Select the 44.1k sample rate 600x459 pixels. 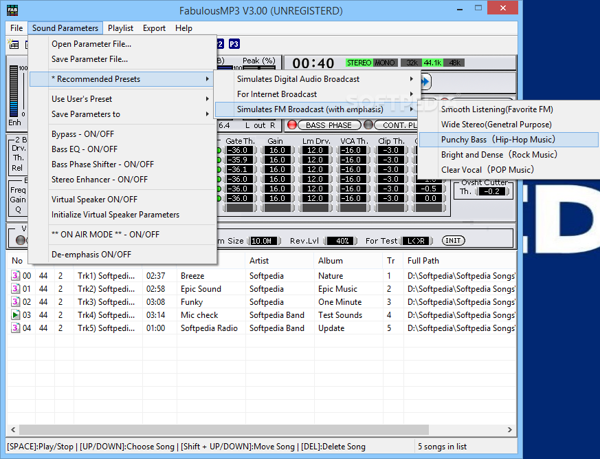coord(432,63)
